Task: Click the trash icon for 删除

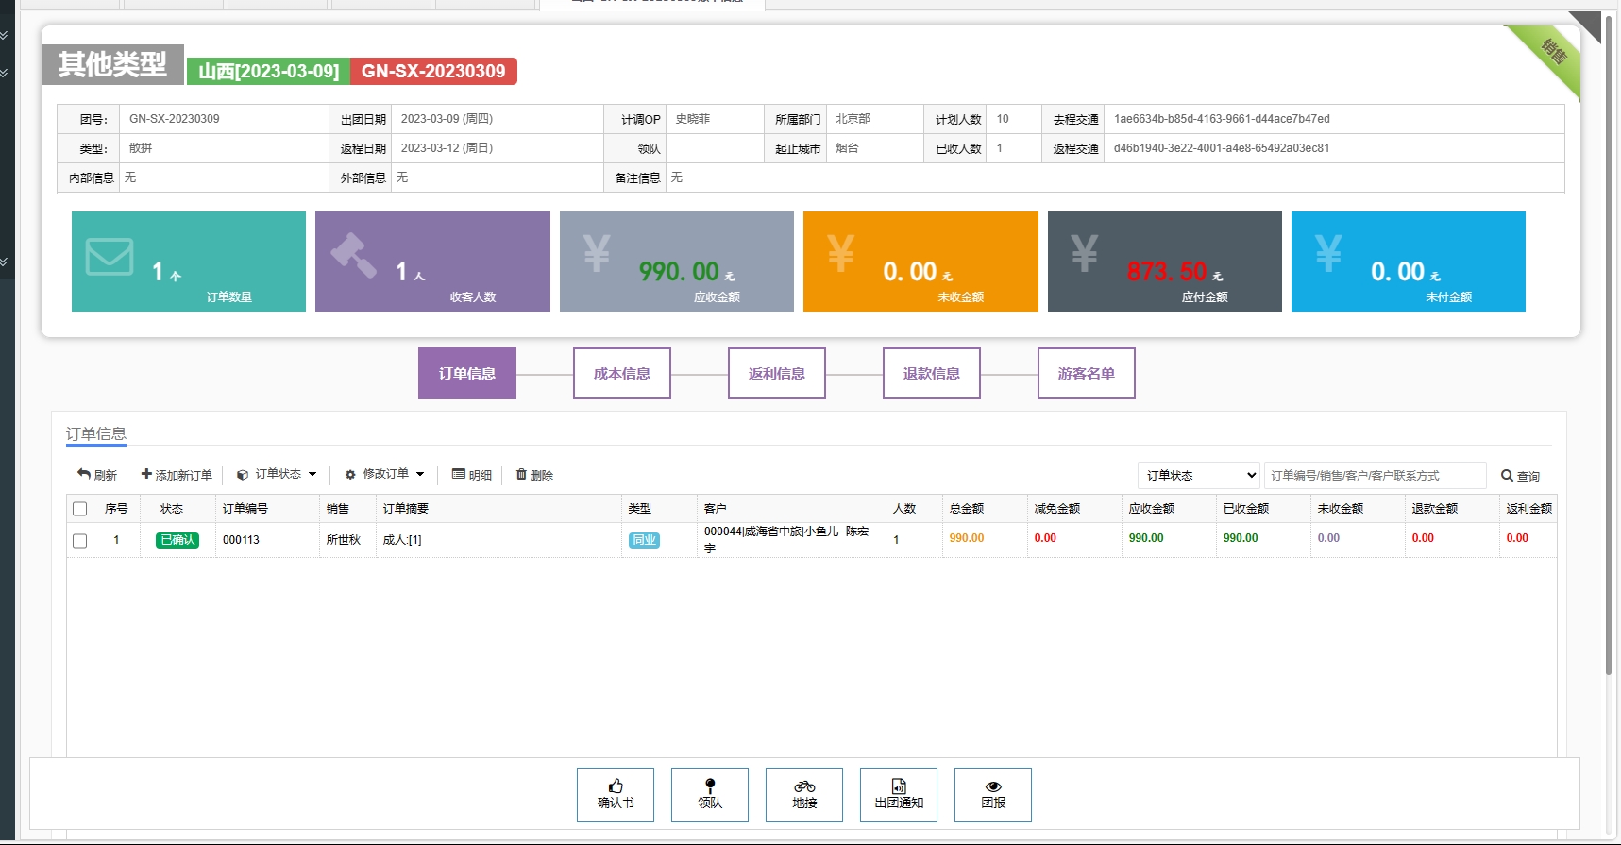Action: click(521, 474)
